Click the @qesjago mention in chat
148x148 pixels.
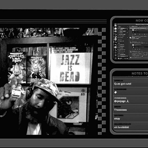click(120, 101)
